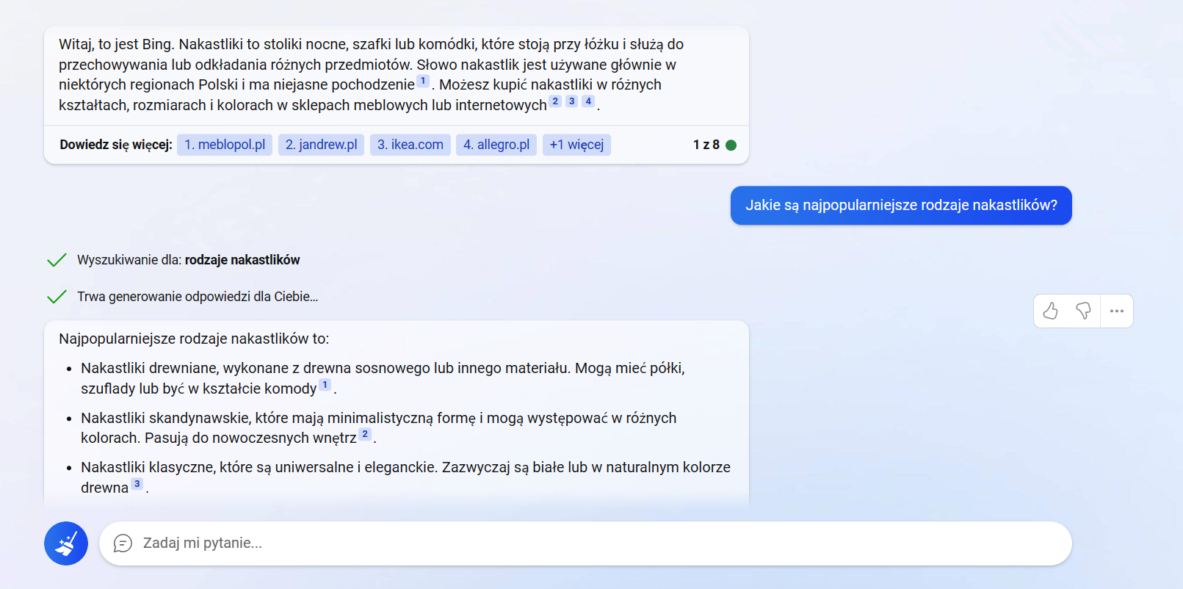Visit the 3. ikea.com source
The height and width of the screenshot is (589, 1183).
click(x=410, y=145)
